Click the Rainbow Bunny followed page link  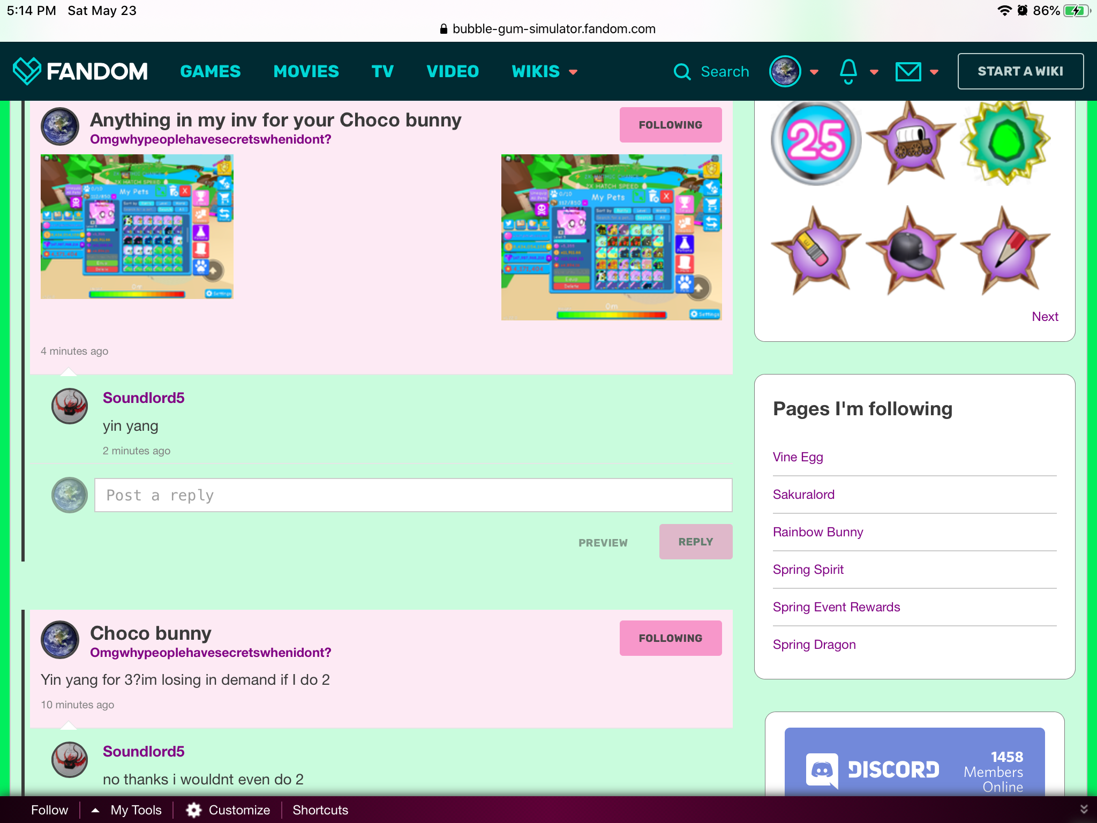point(817,531)
